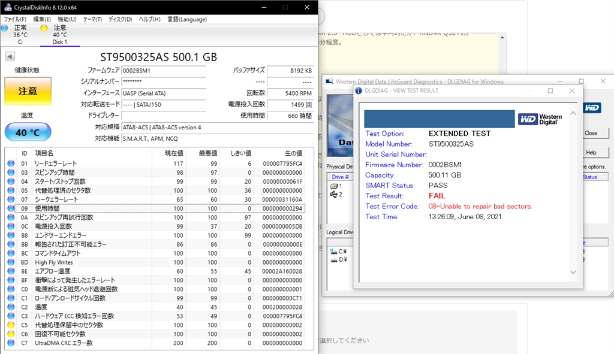This screenshot has height=354, width=614.
Task: Open the ディスク(D) menu
Action: point(120,19)
